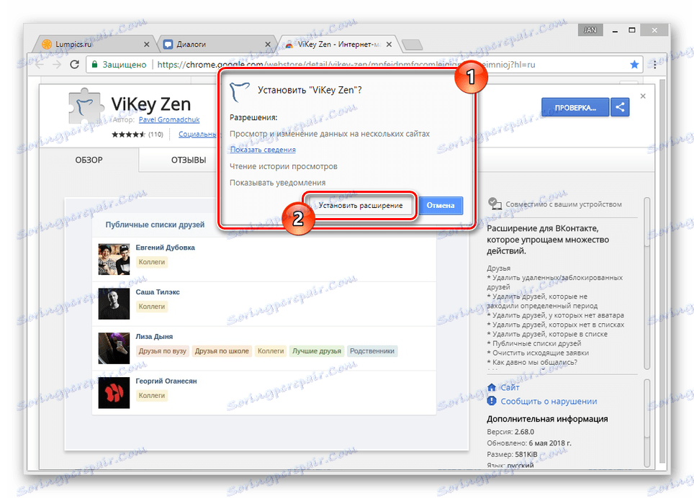
Task: Bookmark the page with the star icon
Action: click(x=634, y=65)
